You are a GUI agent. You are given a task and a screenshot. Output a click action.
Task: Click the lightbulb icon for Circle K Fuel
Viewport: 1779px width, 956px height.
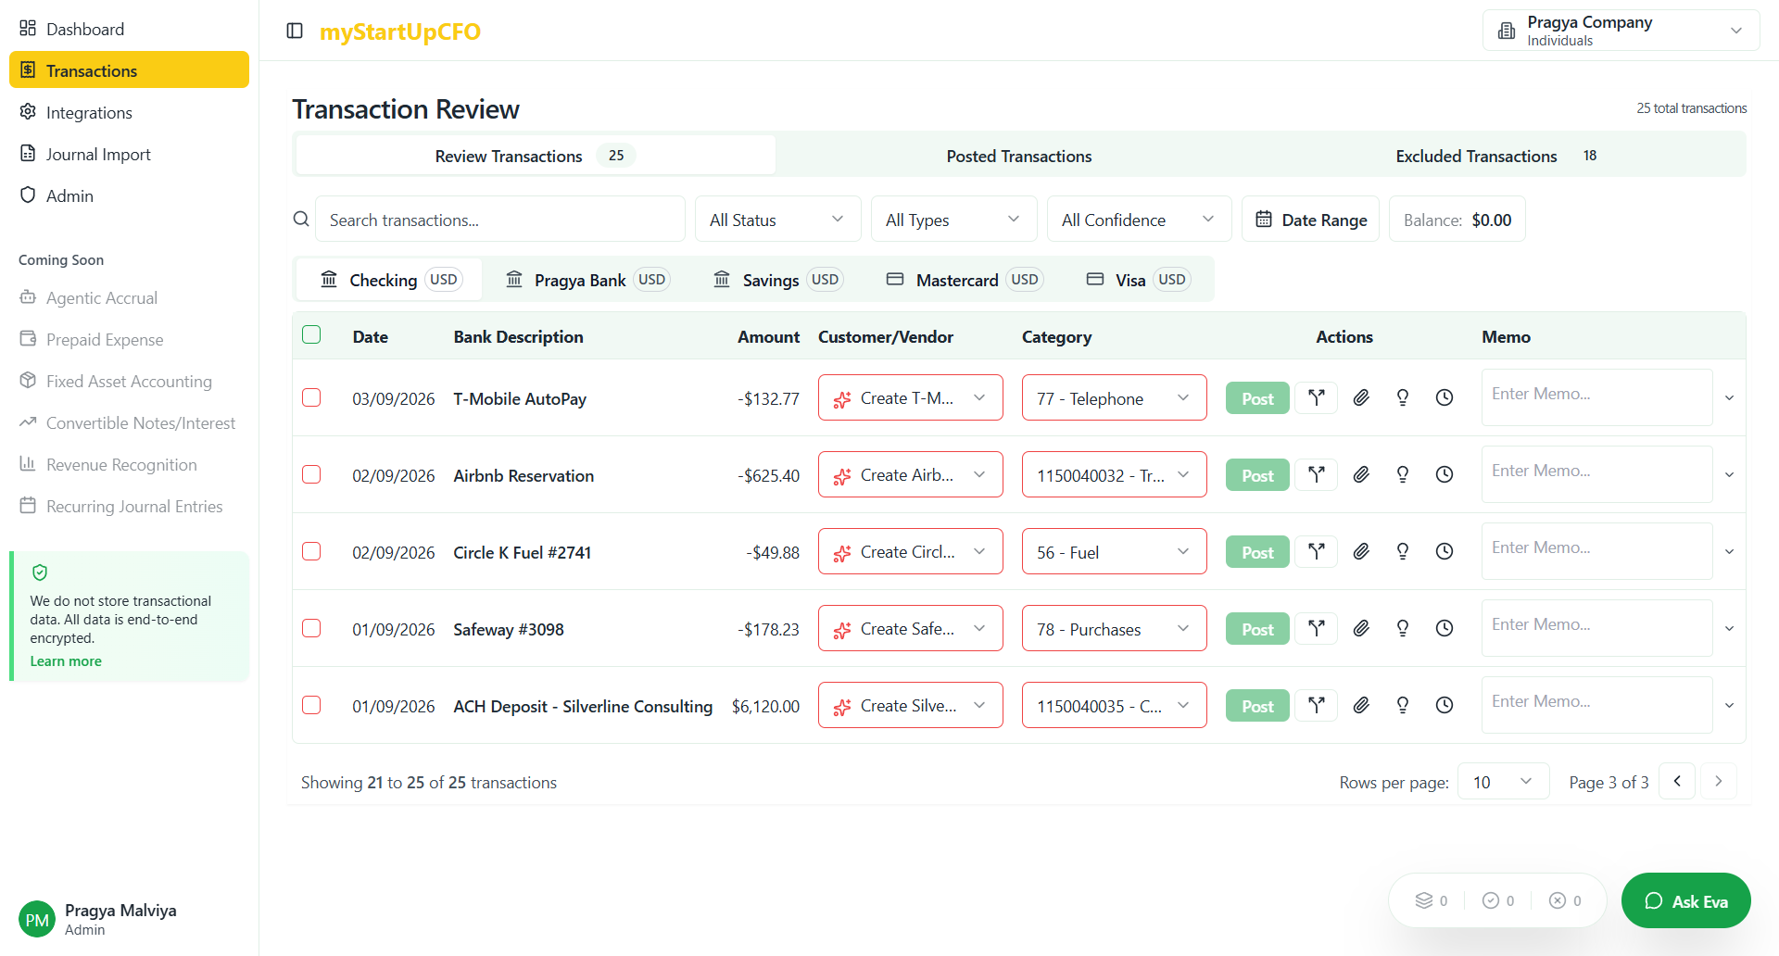click(x=1402, y=552)
